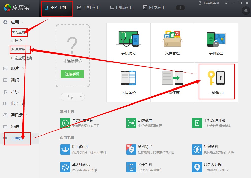251x178 pixels.
Task: Open the 手机优化 phone optimization tool
Action: click(x=129, y=42)
